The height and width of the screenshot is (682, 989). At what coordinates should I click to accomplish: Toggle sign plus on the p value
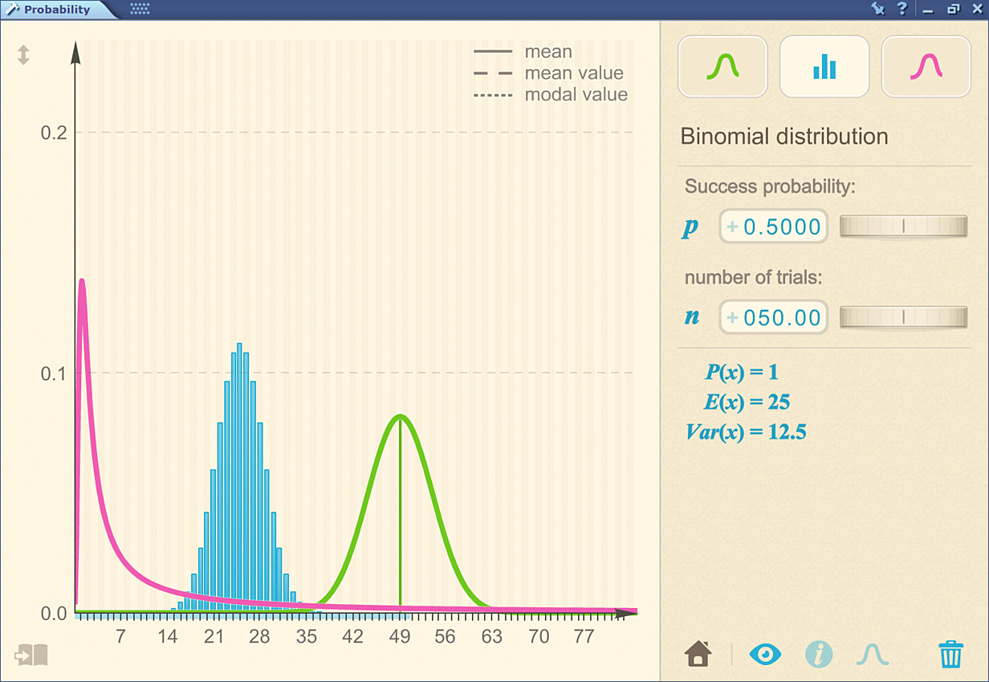[732, 227]
